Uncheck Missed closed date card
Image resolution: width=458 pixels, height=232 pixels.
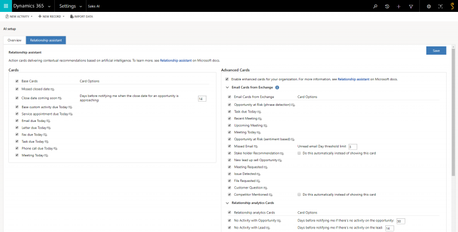(17, 89)
